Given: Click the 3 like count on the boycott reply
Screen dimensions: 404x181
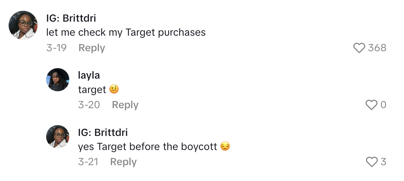Looking at the screenshot, I should tap(383, 162).
